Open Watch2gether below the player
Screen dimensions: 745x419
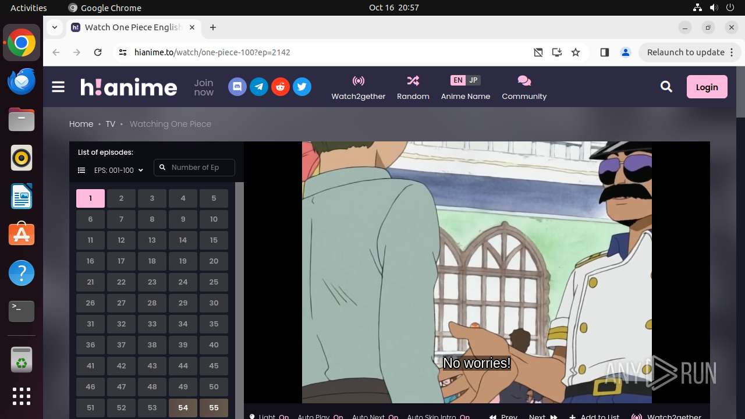[x=667, y=417]
